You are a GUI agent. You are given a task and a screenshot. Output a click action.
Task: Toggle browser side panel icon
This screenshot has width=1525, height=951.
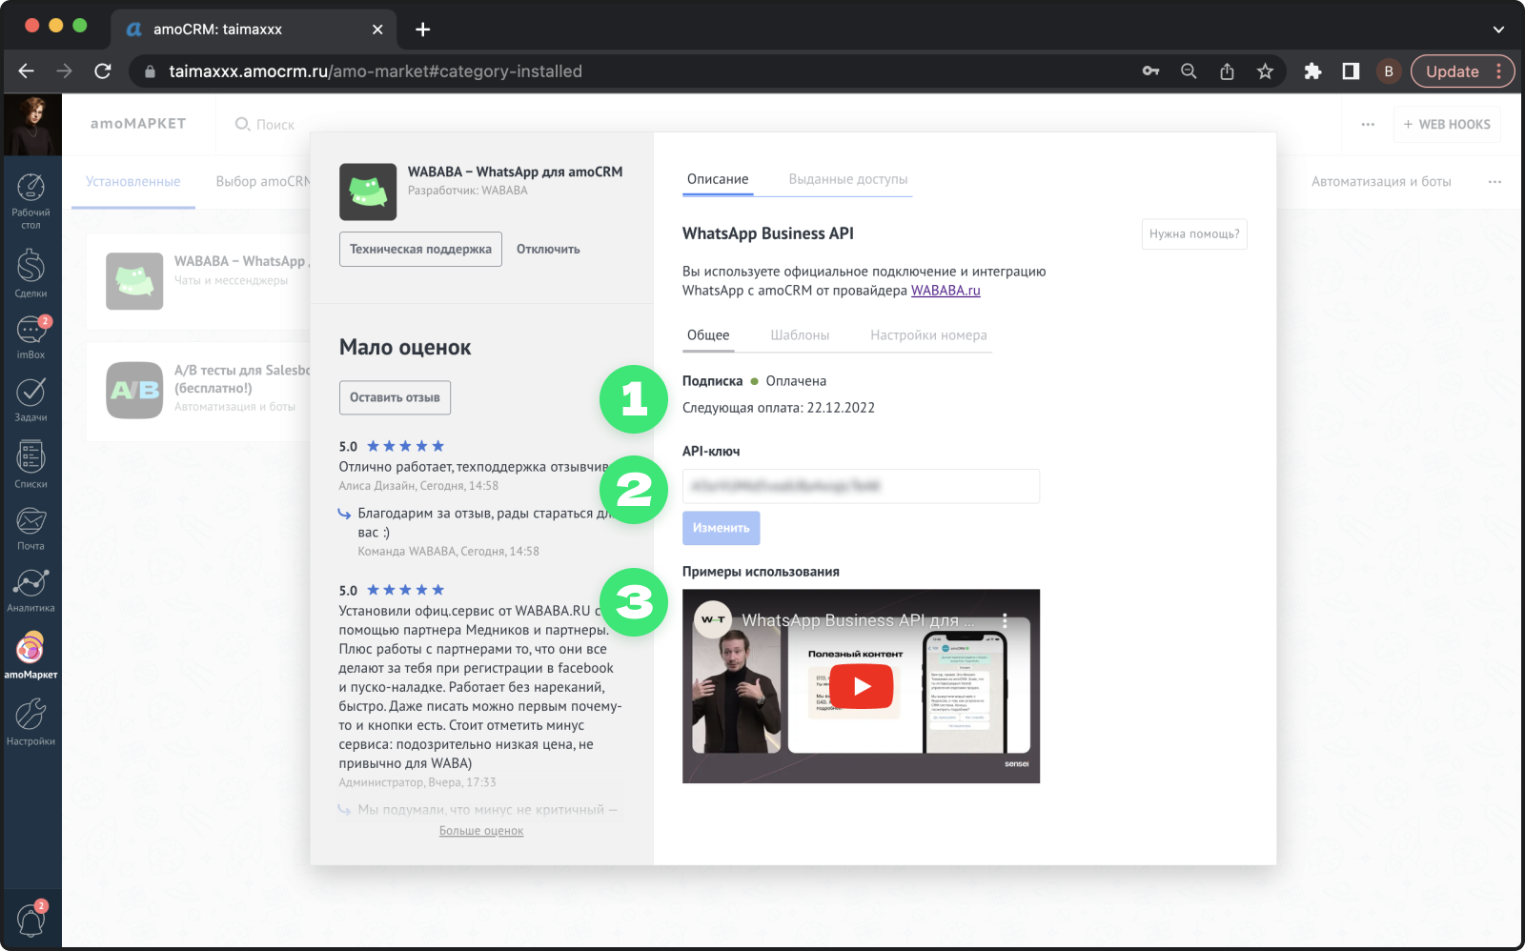click(x=1351, y=71)
